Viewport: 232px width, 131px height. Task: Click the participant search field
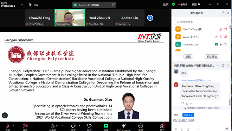pyautogui.click(x=201, y=22)
